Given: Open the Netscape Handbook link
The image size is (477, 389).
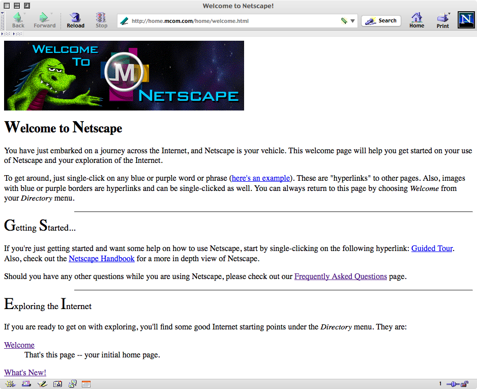Looking at the screenshot, I should pyautogui.click(x=102, y=259).
